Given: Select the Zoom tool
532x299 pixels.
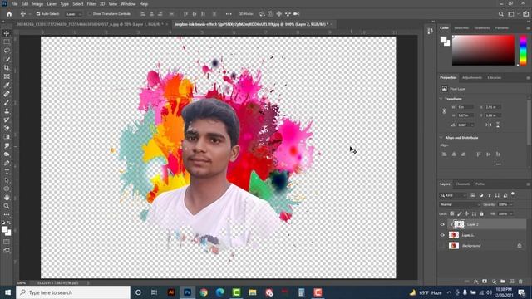Looking at the screenshot, I should [x=7, y=206].
